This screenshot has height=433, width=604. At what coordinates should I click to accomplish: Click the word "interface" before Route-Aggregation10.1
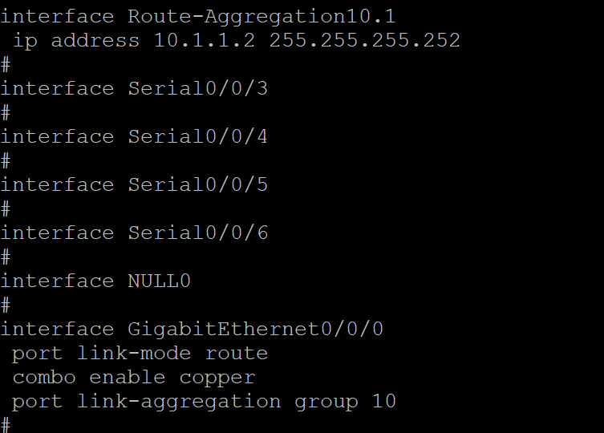(57, 16)
